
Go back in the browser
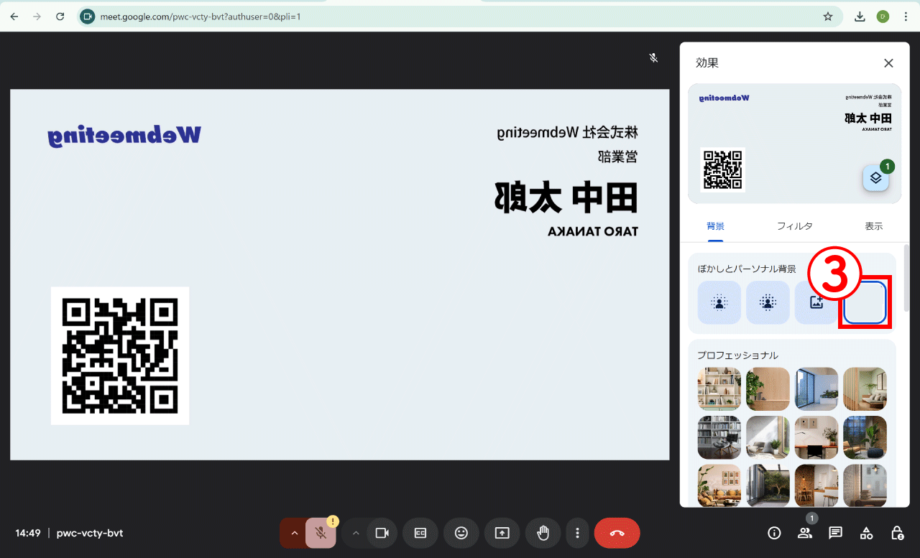pos(14,16)
